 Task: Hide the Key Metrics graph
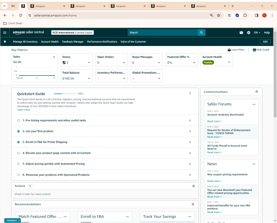point(261,50)
